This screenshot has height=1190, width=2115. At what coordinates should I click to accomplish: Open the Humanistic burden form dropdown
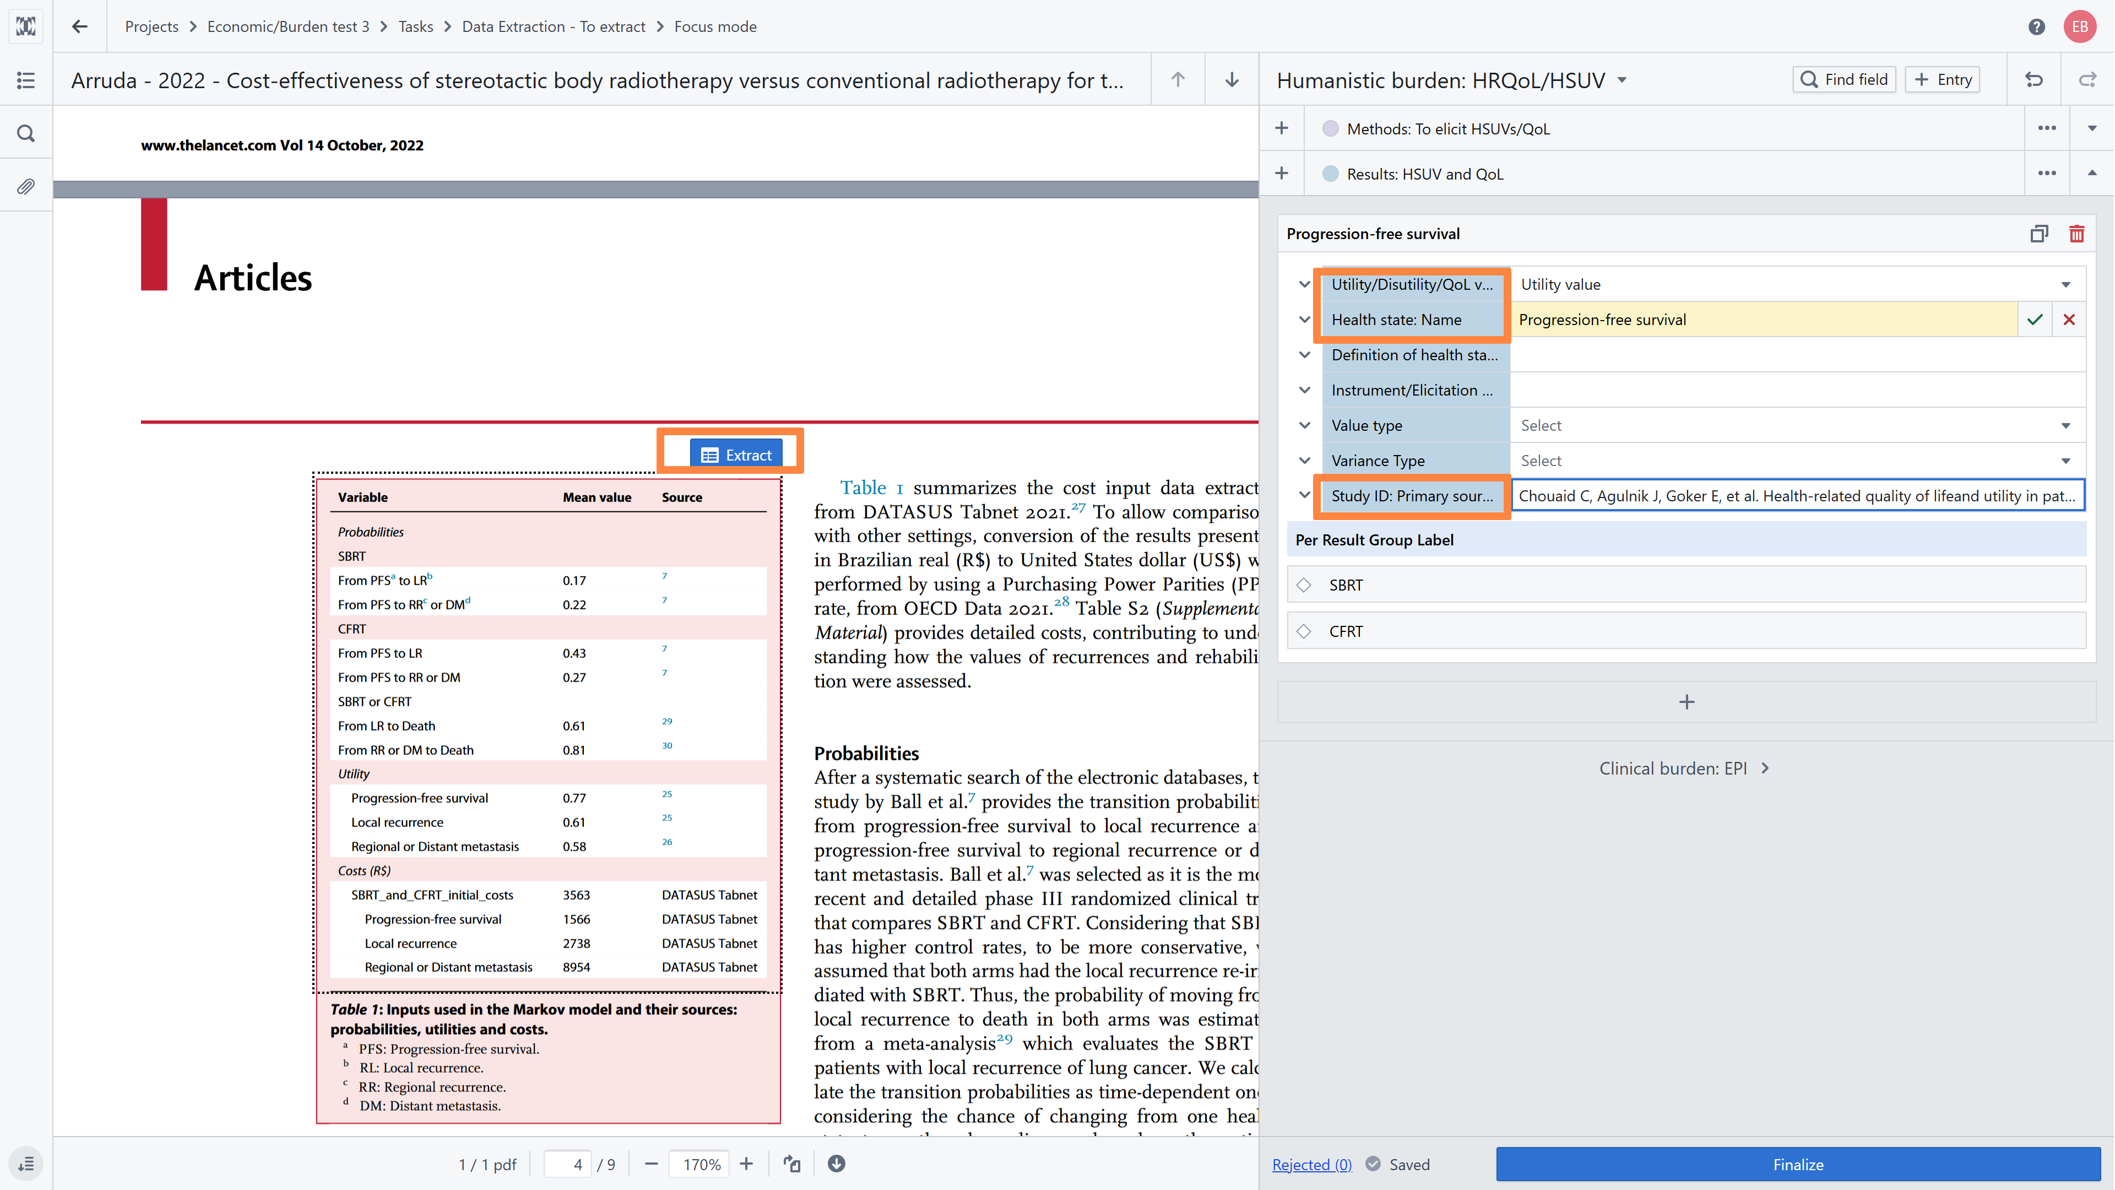point(1623,80)
